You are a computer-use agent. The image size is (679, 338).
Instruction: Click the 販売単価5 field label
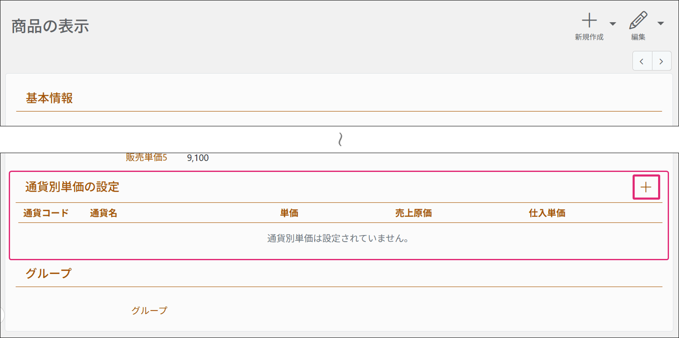(x=146, y=158)
